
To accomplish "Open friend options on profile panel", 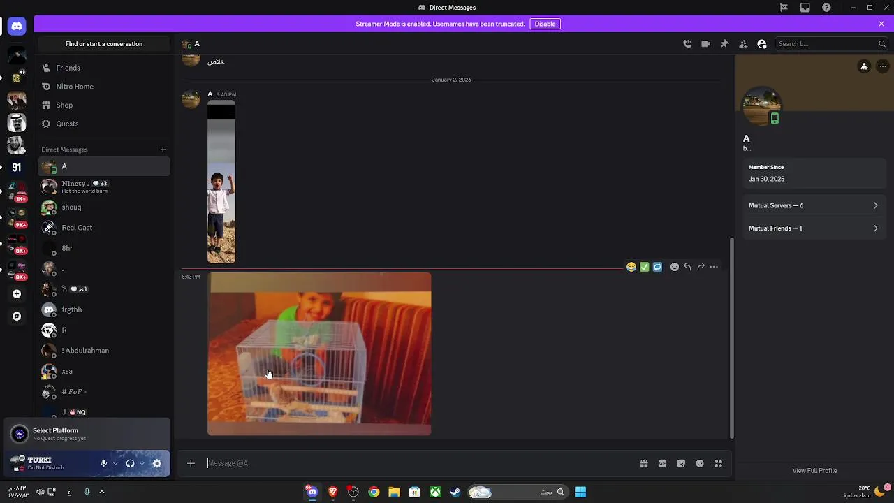I will point(865,66).
